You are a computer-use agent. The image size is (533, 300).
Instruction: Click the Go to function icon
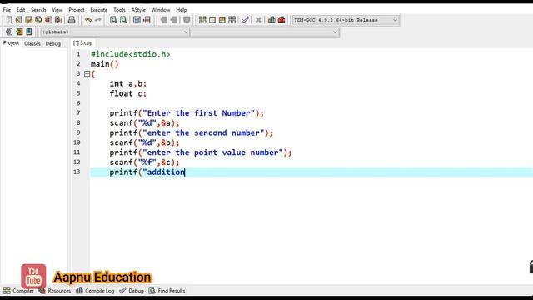click(137, 20)
